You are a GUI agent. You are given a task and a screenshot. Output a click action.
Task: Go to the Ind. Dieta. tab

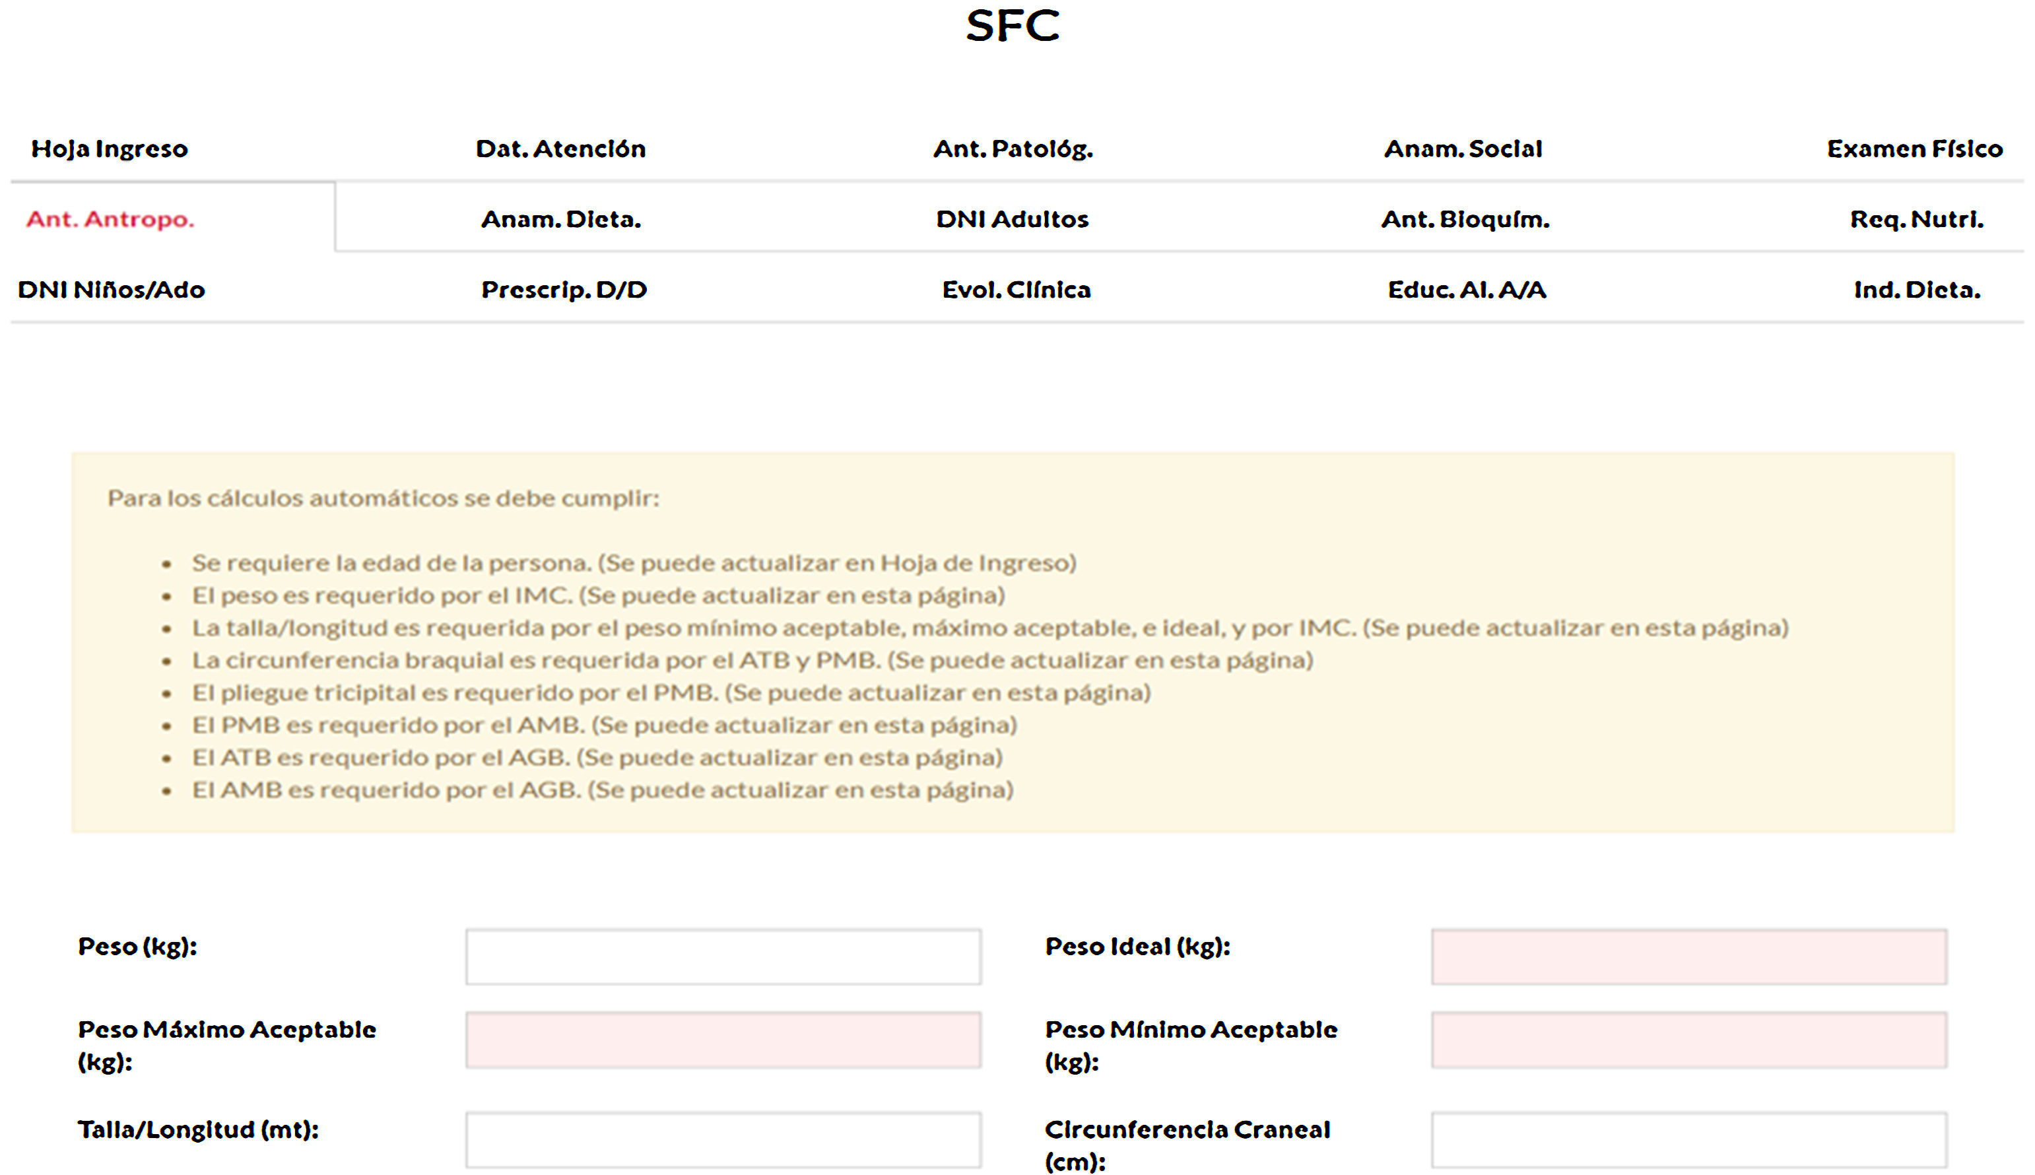[x=1918, y=290]
